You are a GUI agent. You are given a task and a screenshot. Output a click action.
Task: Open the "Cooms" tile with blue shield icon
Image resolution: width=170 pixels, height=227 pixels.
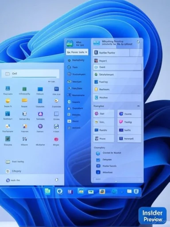(x=129, y=114)
